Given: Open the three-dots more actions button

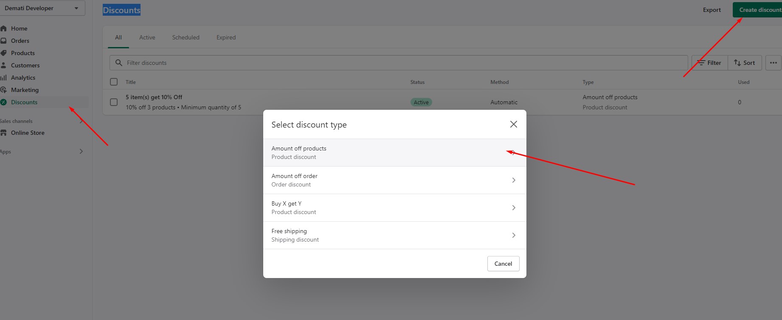Looking at the screenshot, I should (x=774, y=63).
